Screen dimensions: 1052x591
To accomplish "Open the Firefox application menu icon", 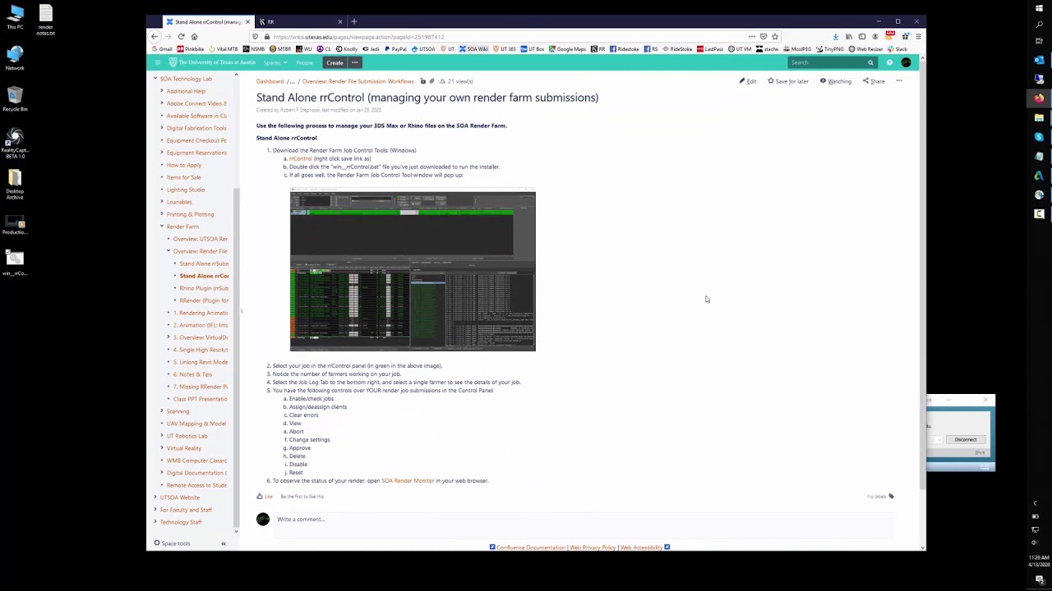I will (918, 37).
